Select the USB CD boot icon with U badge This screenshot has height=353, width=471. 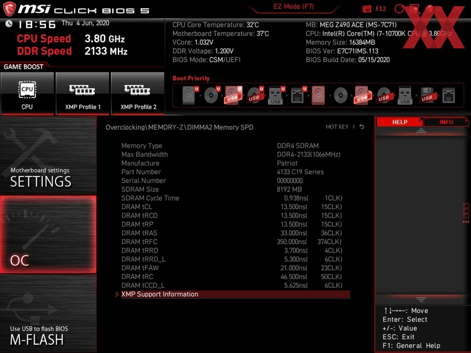tap(255, 95)
